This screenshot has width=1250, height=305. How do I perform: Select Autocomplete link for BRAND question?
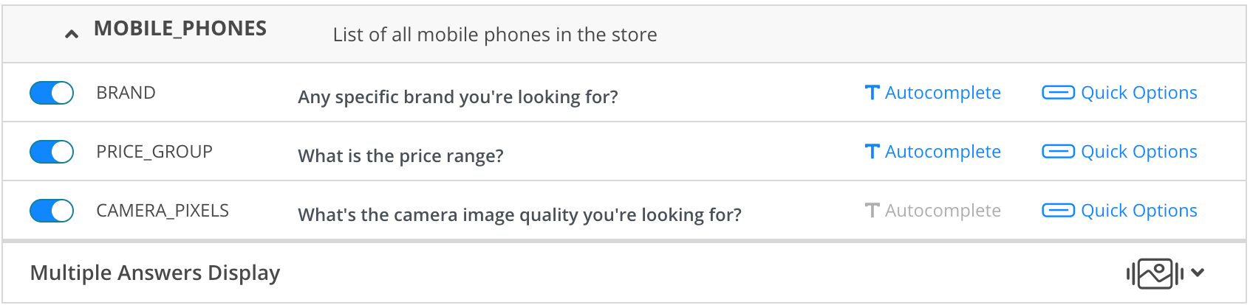coord(943,93)
